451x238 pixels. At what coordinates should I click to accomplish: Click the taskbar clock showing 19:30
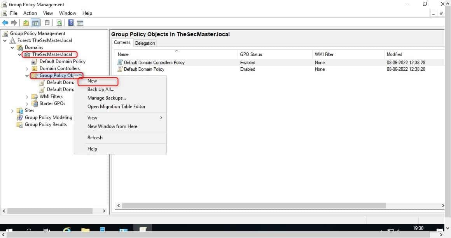[418, 228]
